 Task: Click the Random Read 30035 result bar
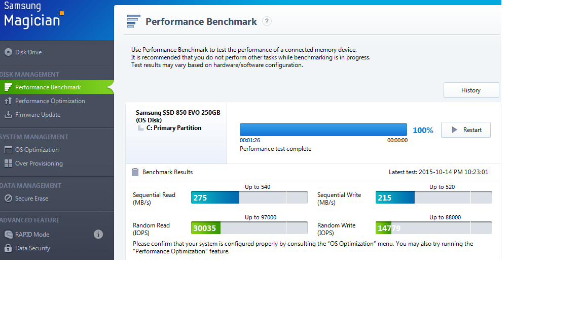249,228
